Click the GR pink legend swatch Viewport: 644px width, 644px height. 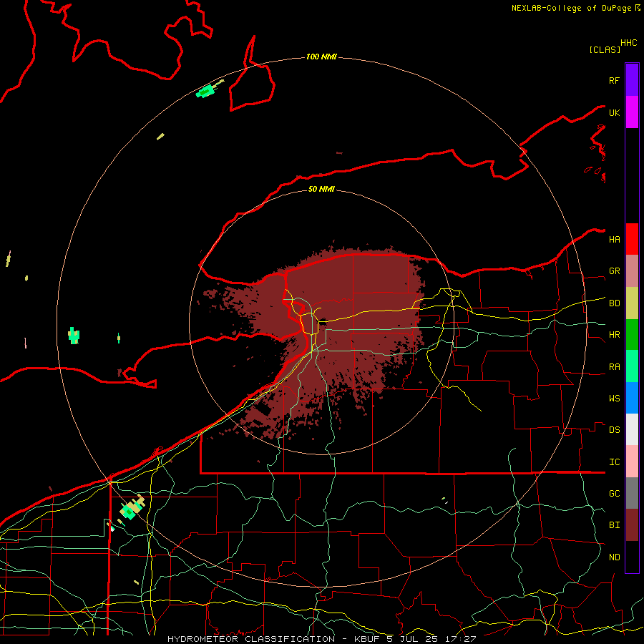tap(632, 271)
